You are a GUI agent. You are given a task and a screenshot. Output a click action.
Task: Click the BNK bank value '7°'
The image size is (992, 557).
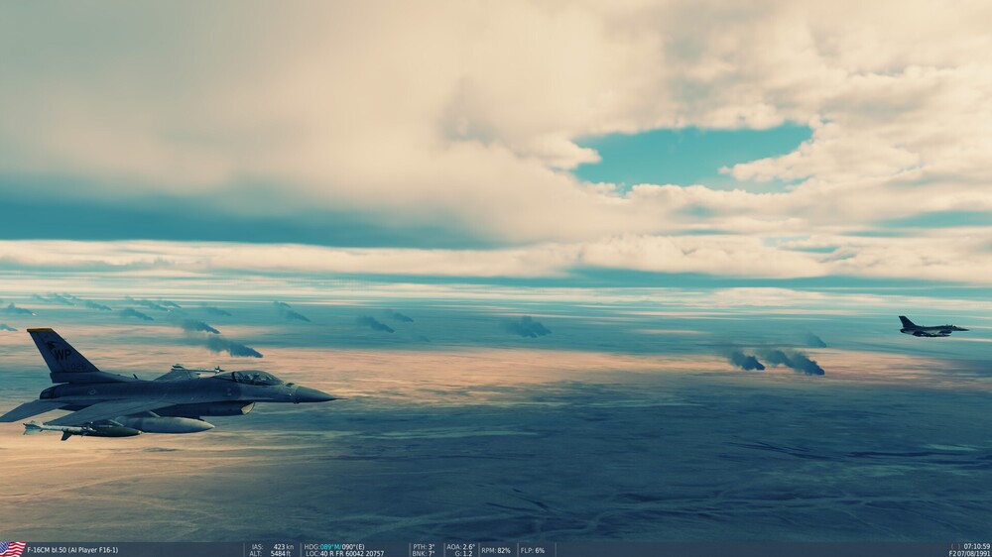pos(431,553)
